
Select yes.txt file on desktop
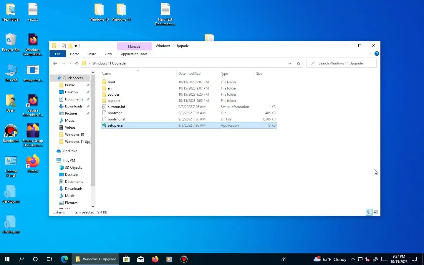[x=33, y=12]
